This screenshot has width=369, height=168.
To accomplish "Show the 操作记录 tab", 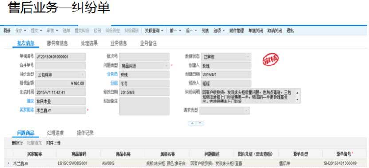I will [85, 133].
